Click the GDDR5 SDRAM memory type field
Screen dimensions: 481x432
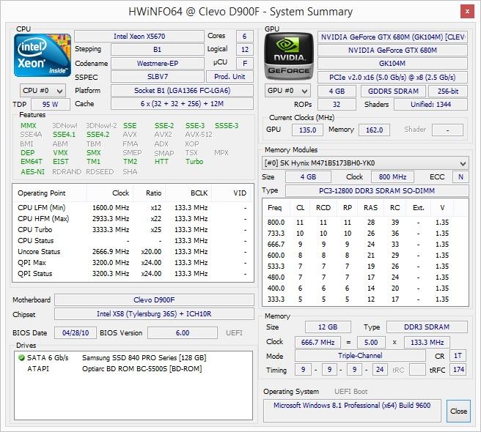coord(393,92)
